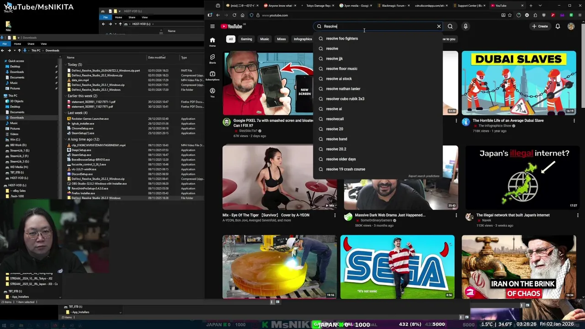Screen dimensions: 585x329
Task: Choose suggestion 'resolve 19 crash course'
Action: (x=378, y=169)
